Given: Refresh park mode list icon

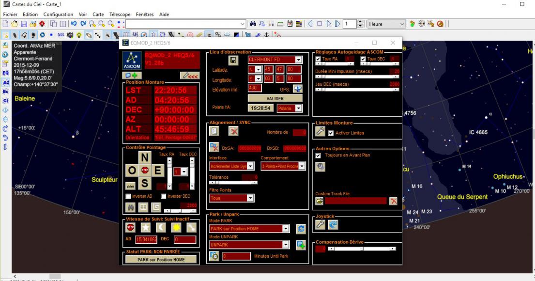Looking at the screenshot, I should tap(301, 229).
